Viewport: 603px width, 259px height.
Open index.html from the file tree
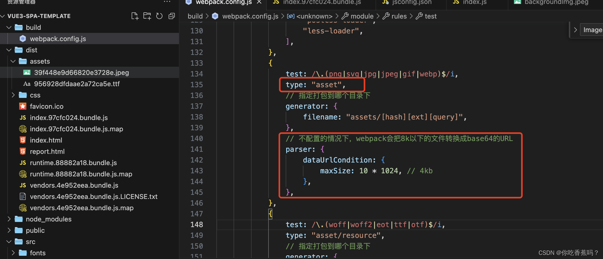[x=89, y=140]
